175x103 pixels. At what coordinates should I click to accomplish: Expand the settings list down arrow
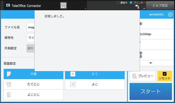pos(151,63)
